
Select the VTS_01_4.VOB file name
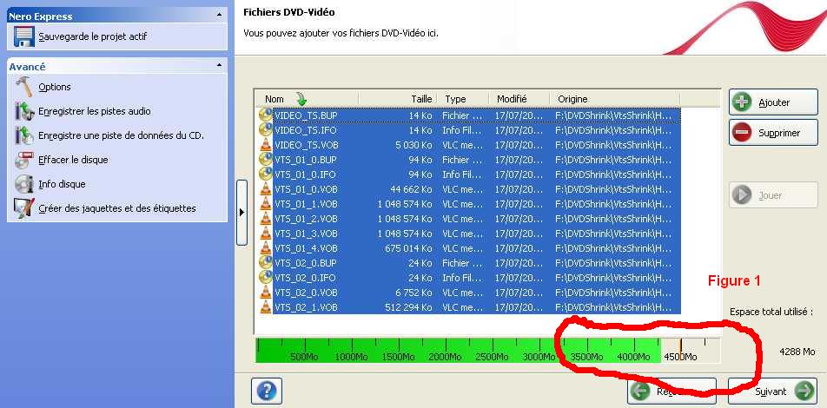(306, 247)
